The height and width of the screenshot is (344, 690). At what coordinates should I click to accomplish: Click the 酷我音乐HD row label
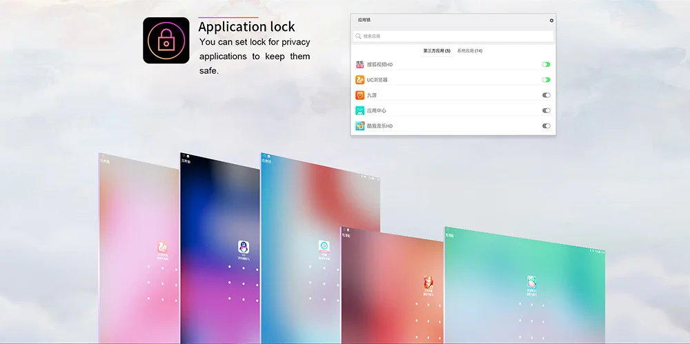click(379, 125)
